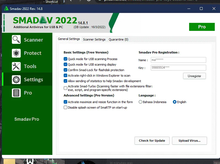Open the Scanner magnifier icon
This screenshot has height=164, width=220.
(x=16, y=40)
